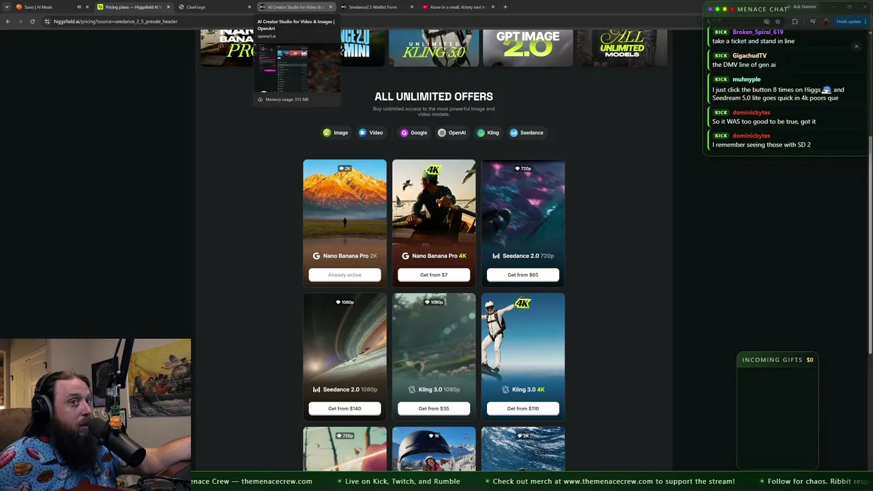The height and width of the screenshot is (491, 873).
Task: Mute audio on the Suno tab
Action: point(78,7)
